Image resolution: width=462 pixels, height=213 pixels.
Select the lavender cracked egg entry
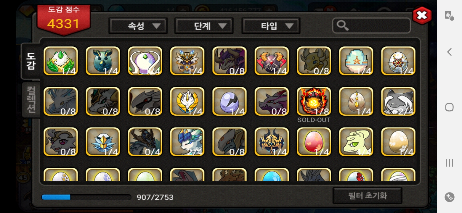click(x=230, y=101)
